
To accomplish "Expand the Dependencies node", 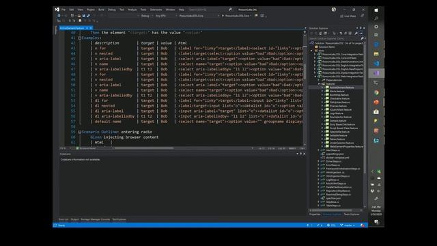I will (319, 80).
